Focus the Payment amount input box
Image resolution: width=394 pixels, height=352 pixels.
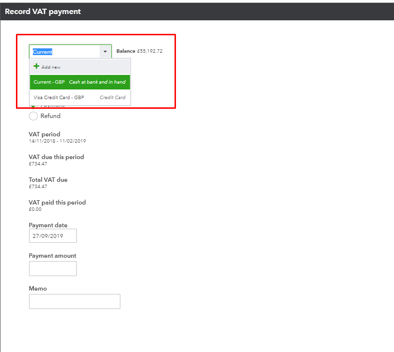click(x=53, y=268)
